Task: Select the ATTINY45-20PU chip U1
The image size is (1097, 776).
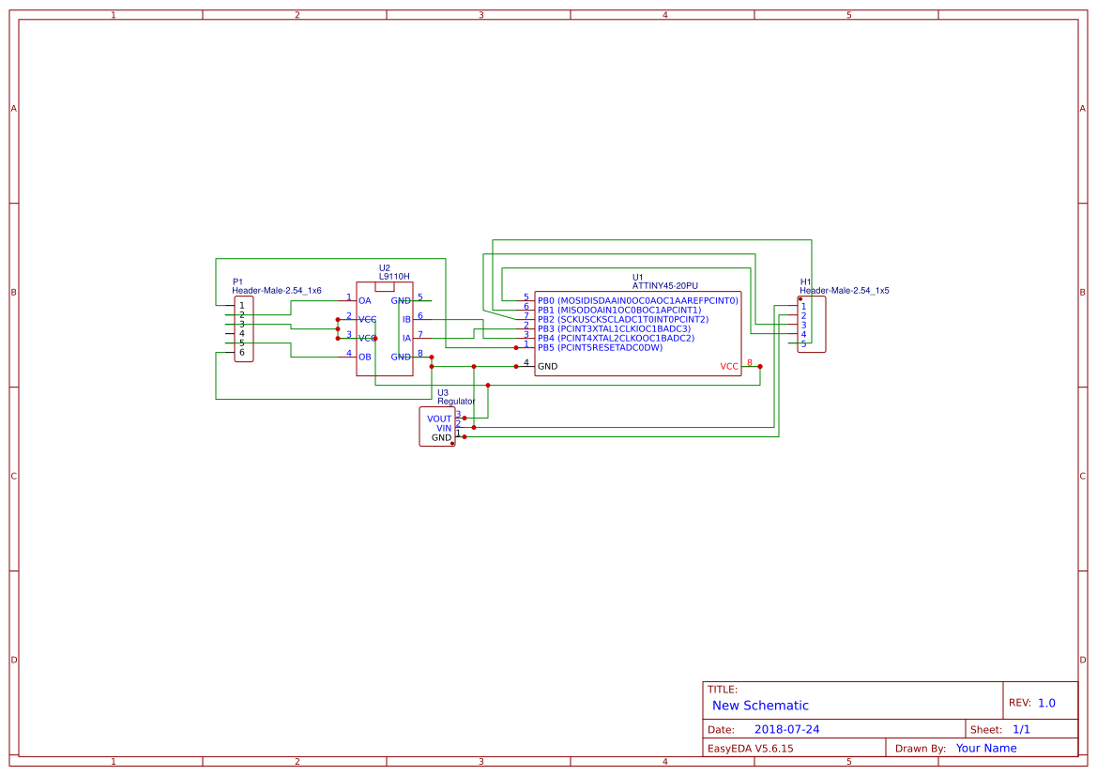Action: [637, 334]
